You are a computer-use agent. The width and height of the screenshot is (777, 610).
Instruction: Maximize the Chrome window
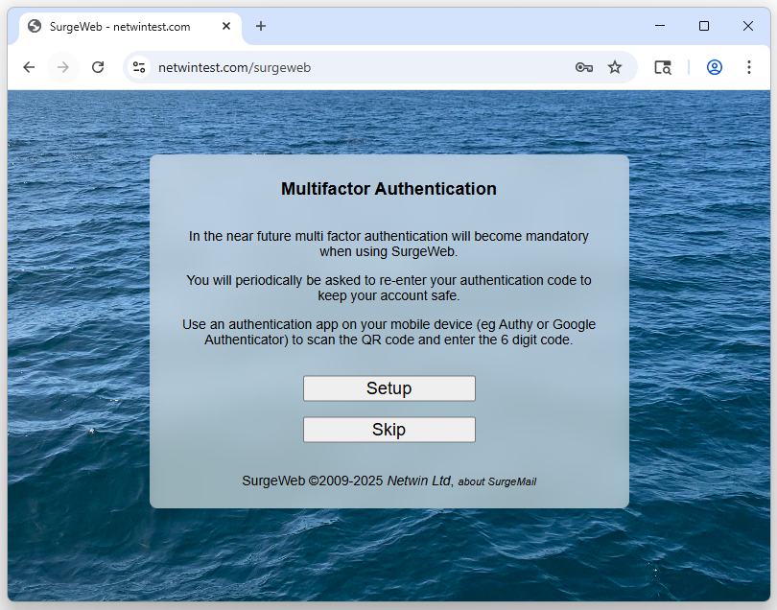(x=704, y=26)
